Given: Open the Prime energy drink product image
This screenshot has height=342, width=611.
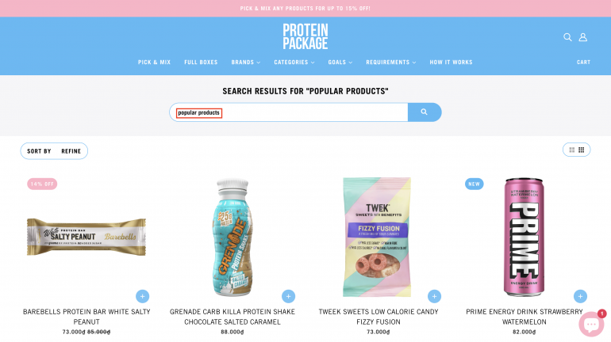Looking at the screenshot, I should point(524,237).
